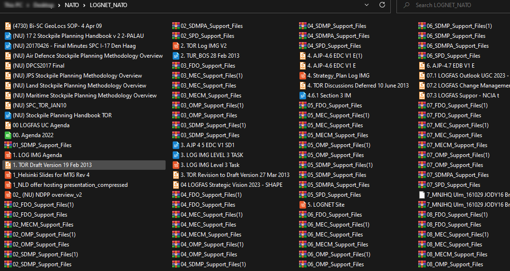
Task: Expand the chevron between NATO and LOGNET_NATO
Action: tap(84, 5)
